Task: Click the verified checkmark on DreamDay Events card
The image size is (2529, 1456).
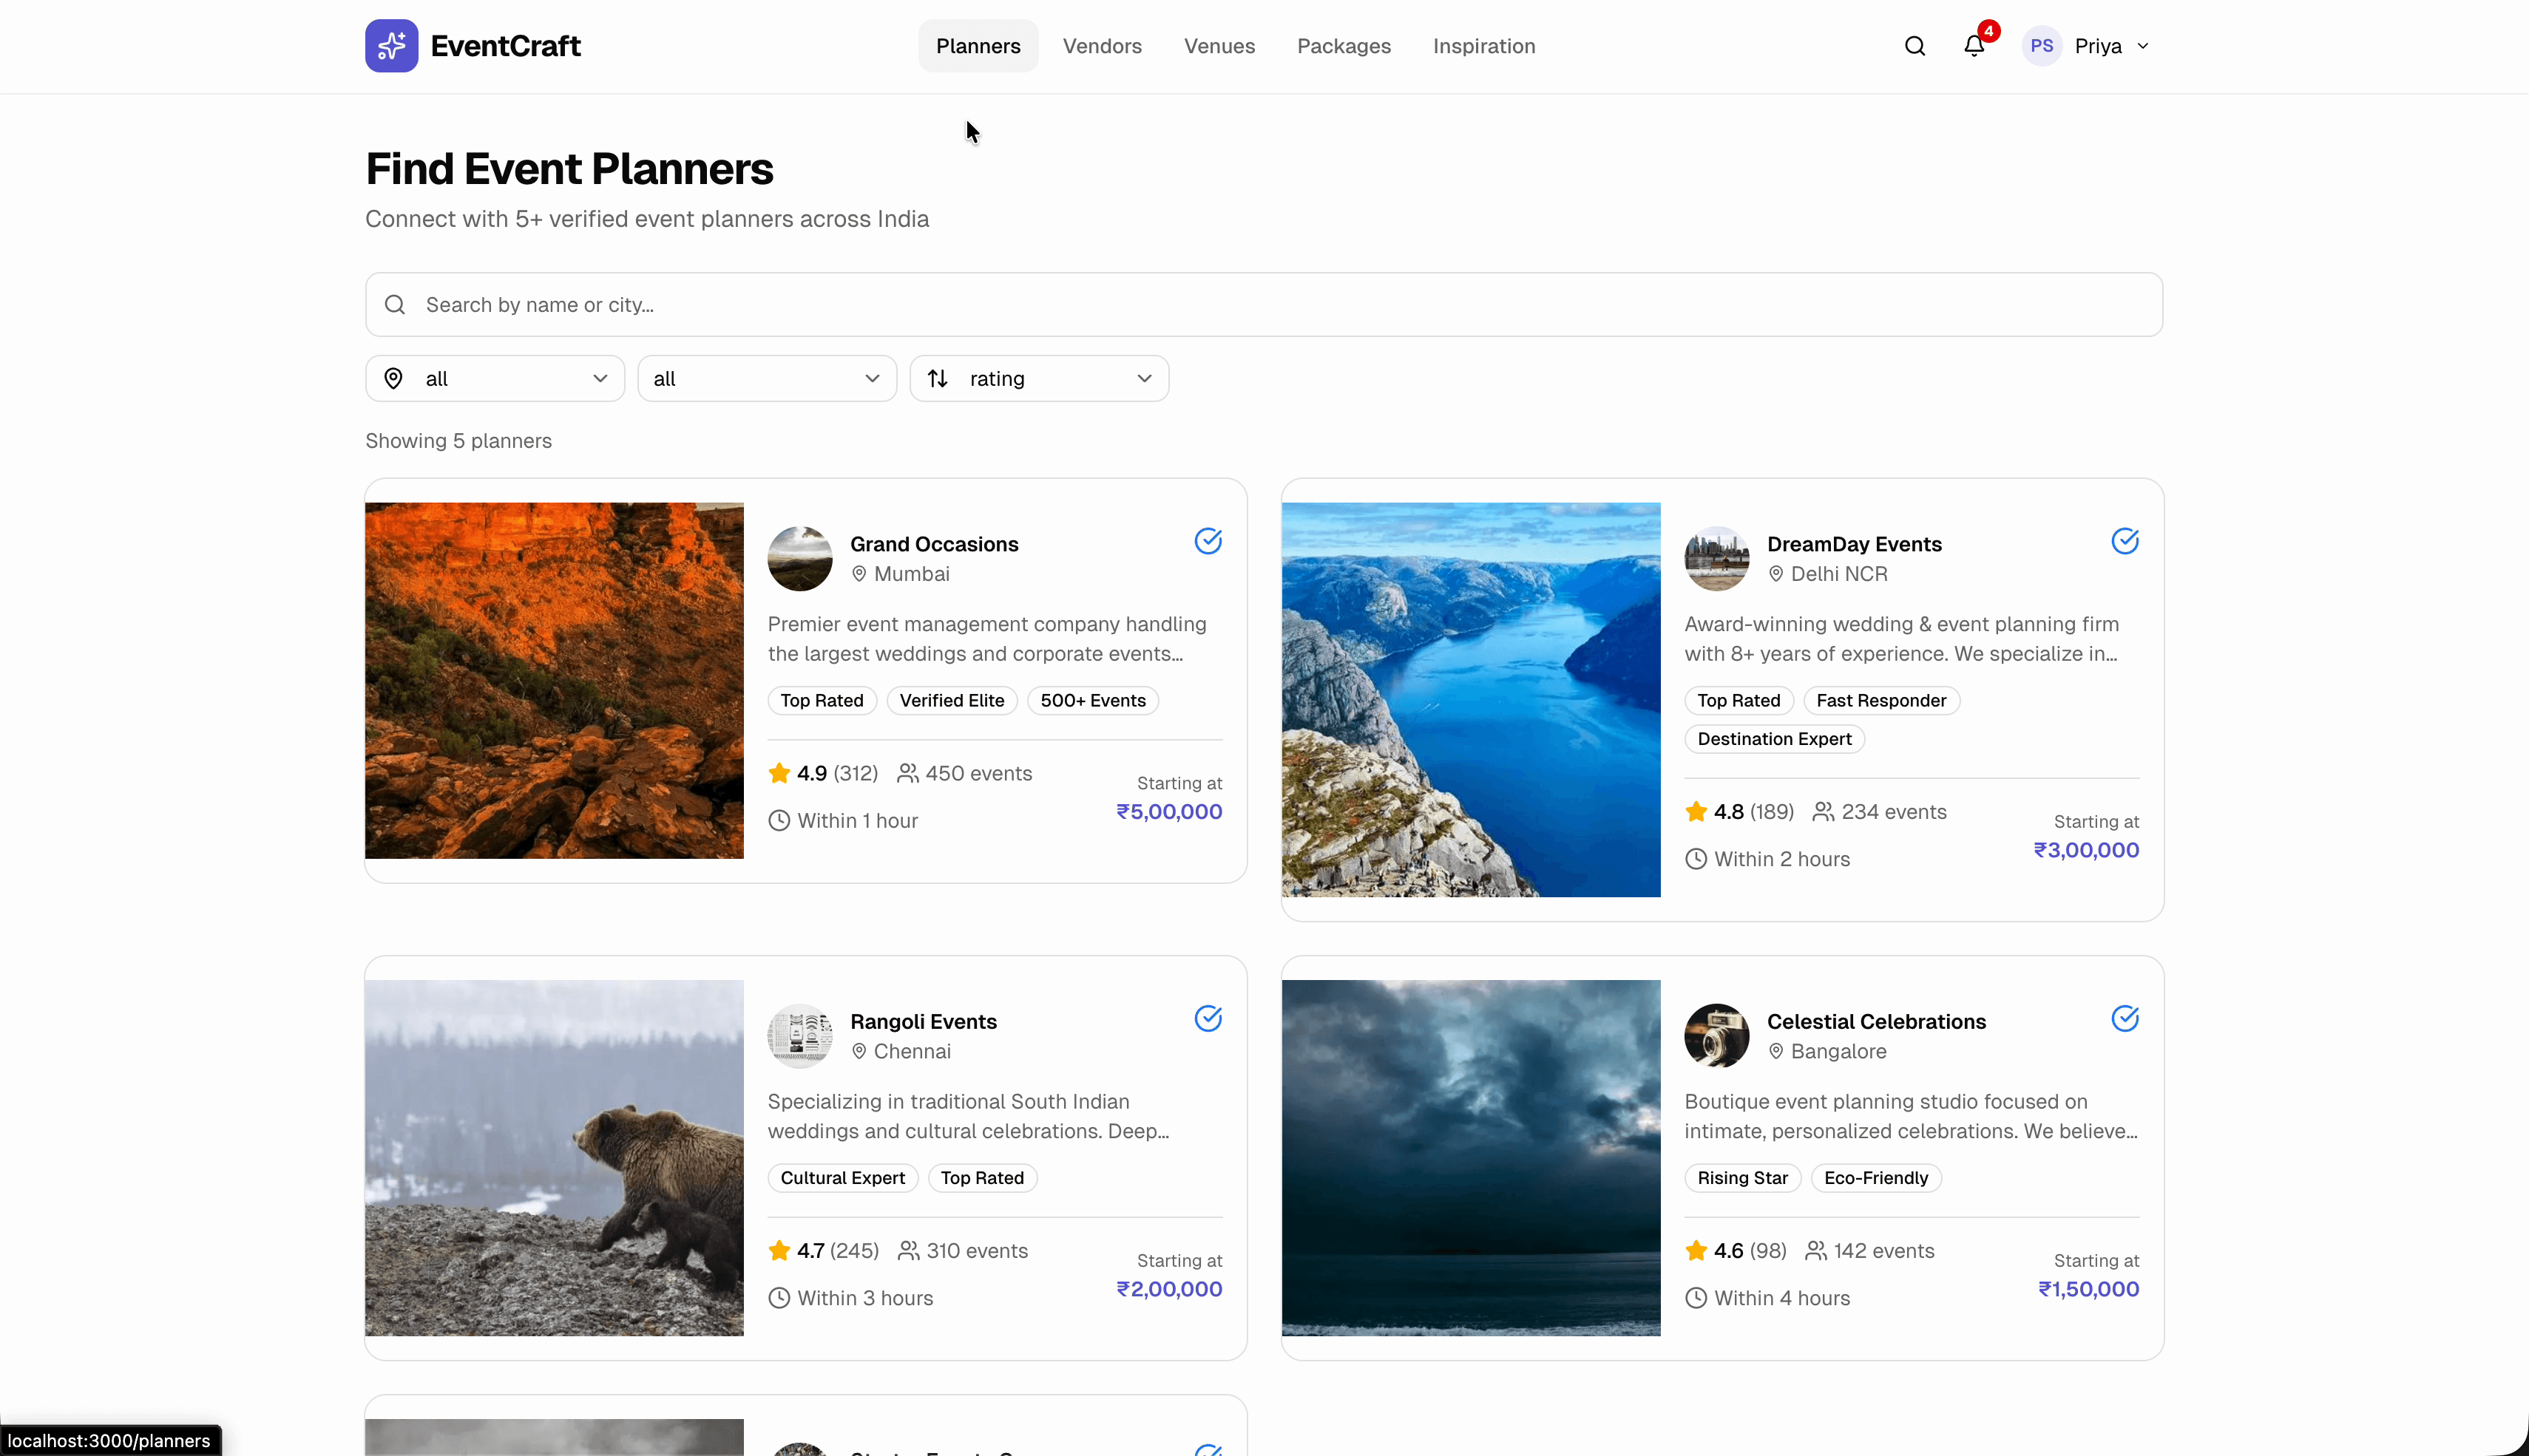Action: (2125, 541)
